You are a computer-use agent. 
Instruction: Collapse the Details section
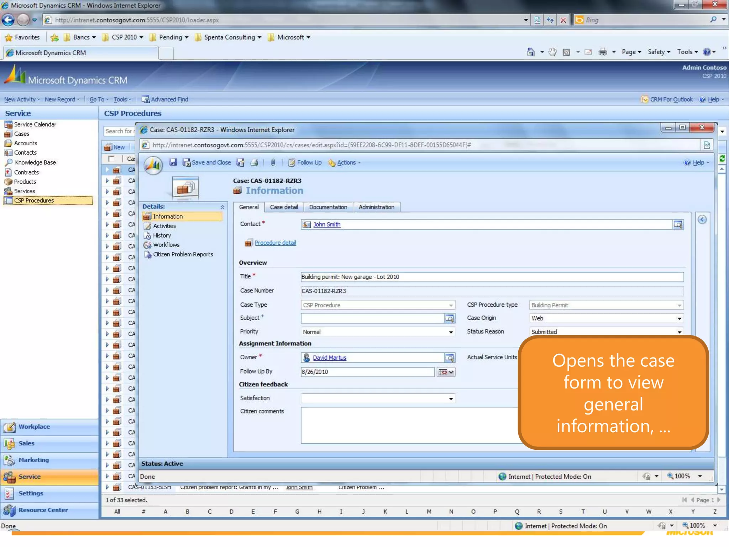(222, 207)
